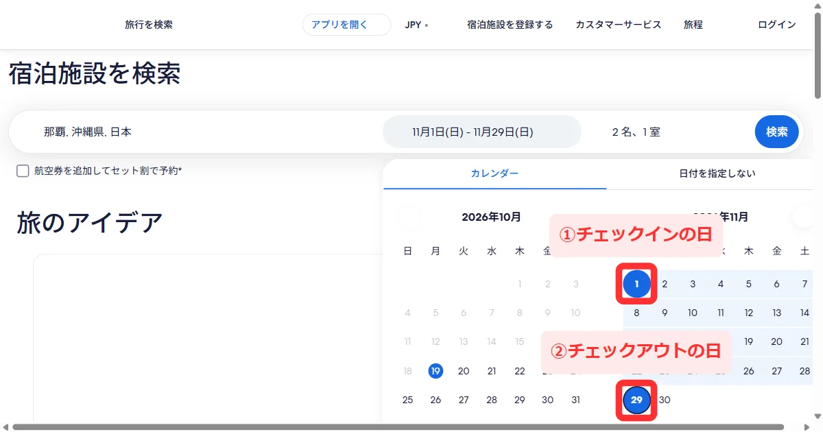Select October 21 in the calendar
Screen dimensions: 823x432
point(492,371)
